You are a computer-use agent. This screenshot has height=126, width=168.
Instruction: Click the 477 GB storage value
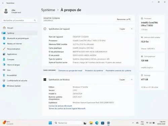click(x=144, y=80)
